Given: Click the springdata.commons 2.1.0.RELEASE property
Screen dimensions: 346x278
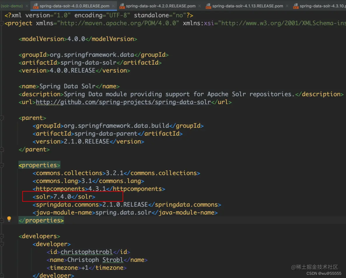Looking at the screenshot, I should tap(127, 205).
